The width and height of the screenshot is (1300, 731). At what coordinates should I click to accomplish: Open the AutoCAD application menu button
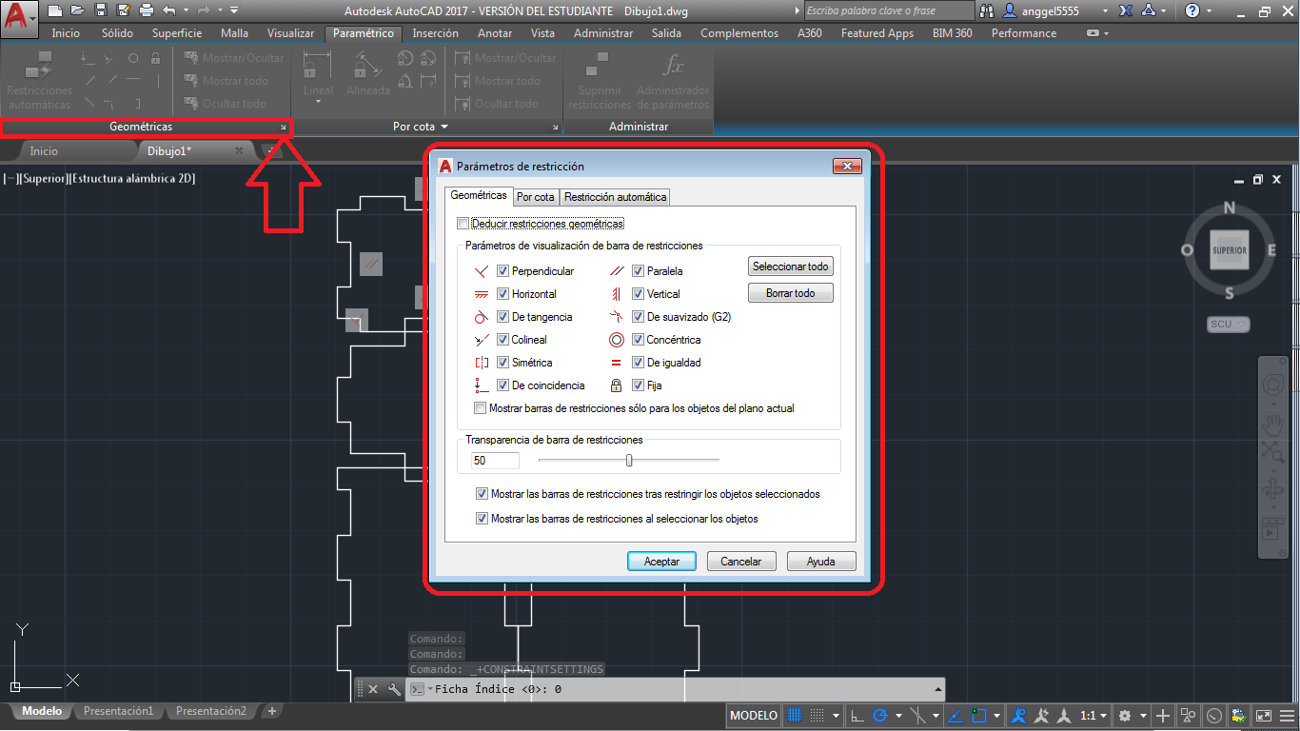(x=19, y=17)
